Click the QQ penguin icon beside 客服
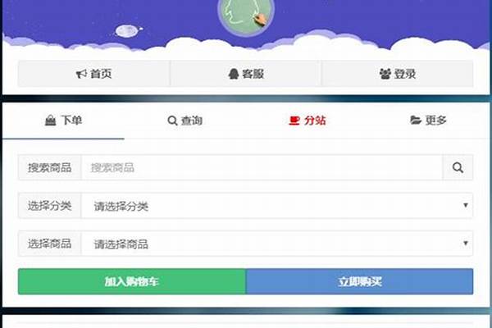 click(x=234, y=74)
